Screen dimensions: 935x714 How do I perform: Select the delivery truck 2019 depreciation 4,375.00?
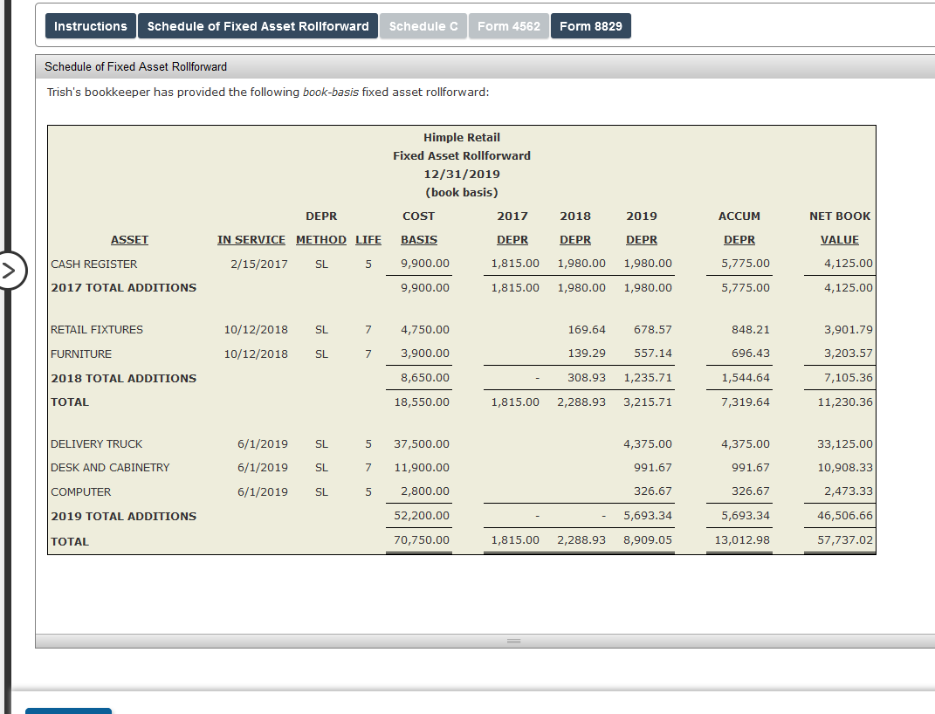point(648,444)
